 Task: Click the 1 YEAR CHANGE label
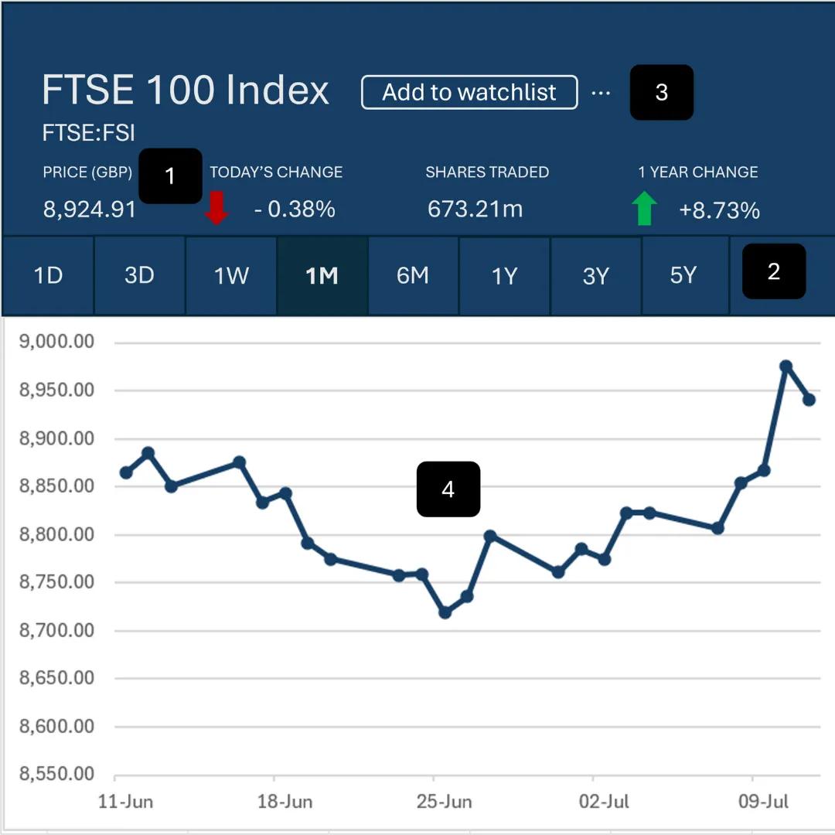[x=698, y=172]
